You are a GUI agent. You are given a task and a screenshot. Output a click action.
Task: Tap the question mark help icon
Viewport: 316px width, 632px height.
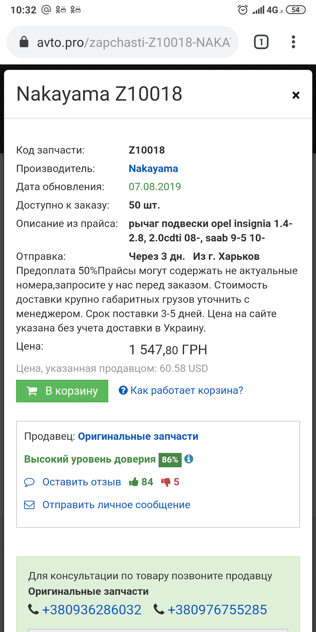click(123, 390)
